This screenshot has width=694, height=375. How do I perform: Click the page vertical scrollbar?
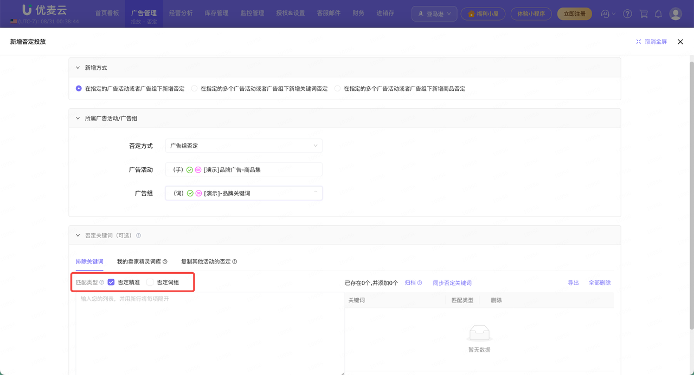click(691, 195)
